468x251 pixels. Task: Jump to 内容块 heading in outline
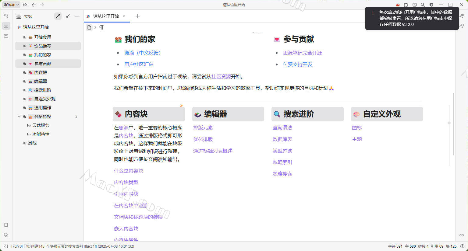48,72
